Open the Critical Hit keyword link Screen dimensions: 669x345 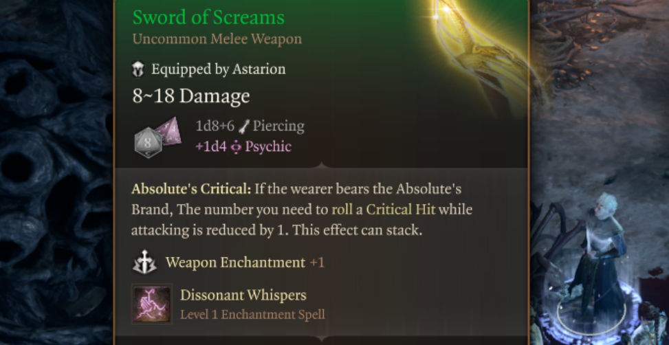tap(399, 210)
